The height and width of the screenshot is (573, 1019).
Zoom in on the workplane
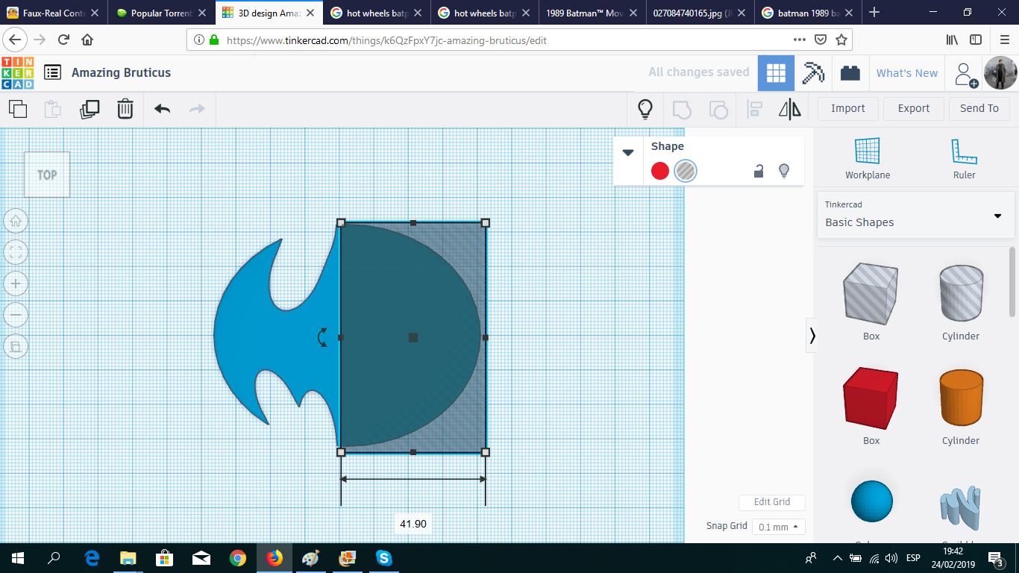16,284
